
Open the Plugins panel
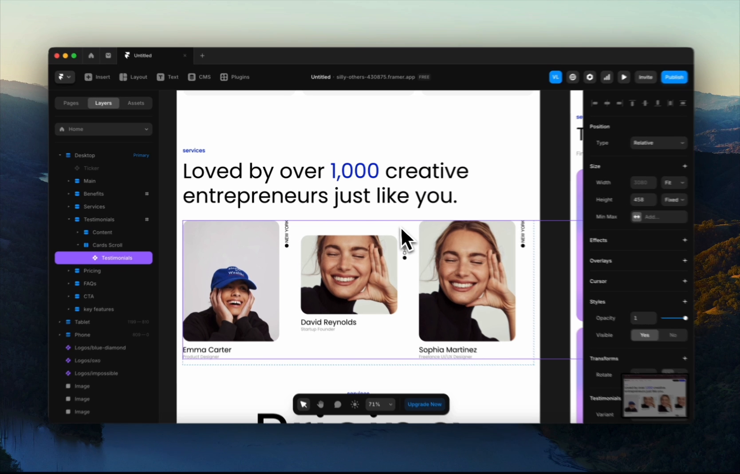coord(235,77)
